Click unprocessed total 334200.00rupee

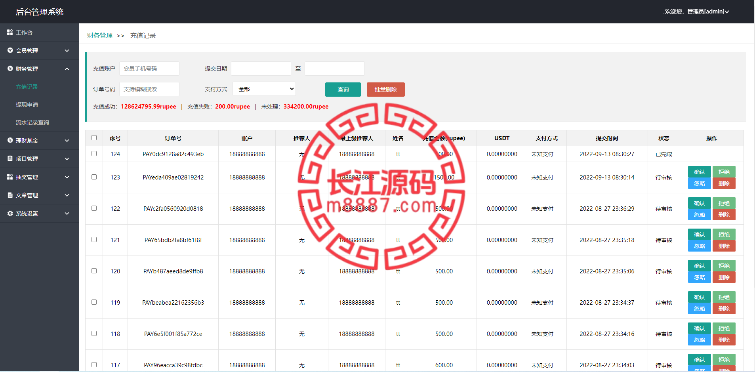tap(306, 107)
